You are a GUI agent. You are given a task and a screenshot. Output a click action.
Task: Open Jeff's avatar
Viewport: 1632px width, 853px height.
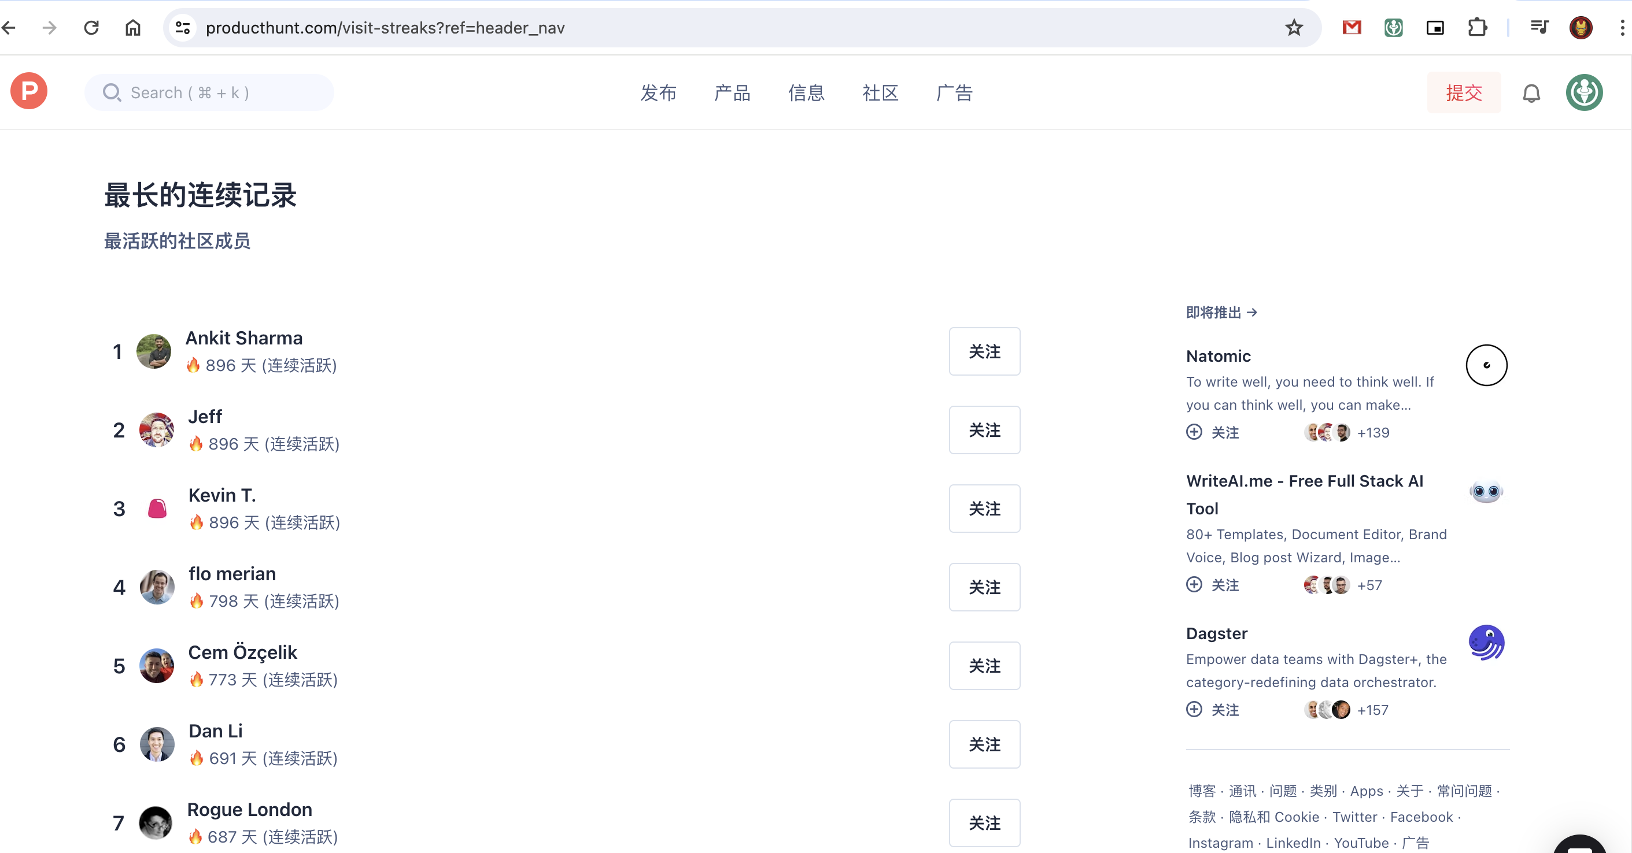(x=157, y=429)
